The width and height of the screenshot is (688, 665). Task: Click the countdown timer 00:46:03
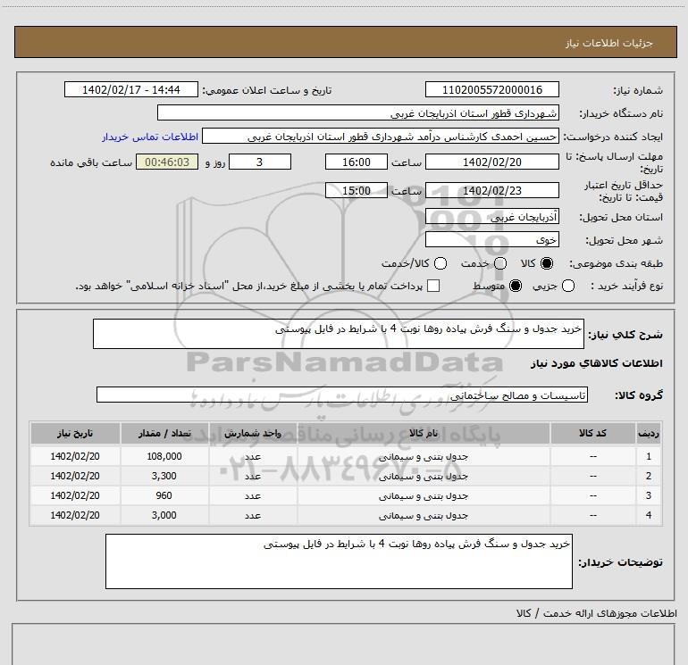pos(167,162)
